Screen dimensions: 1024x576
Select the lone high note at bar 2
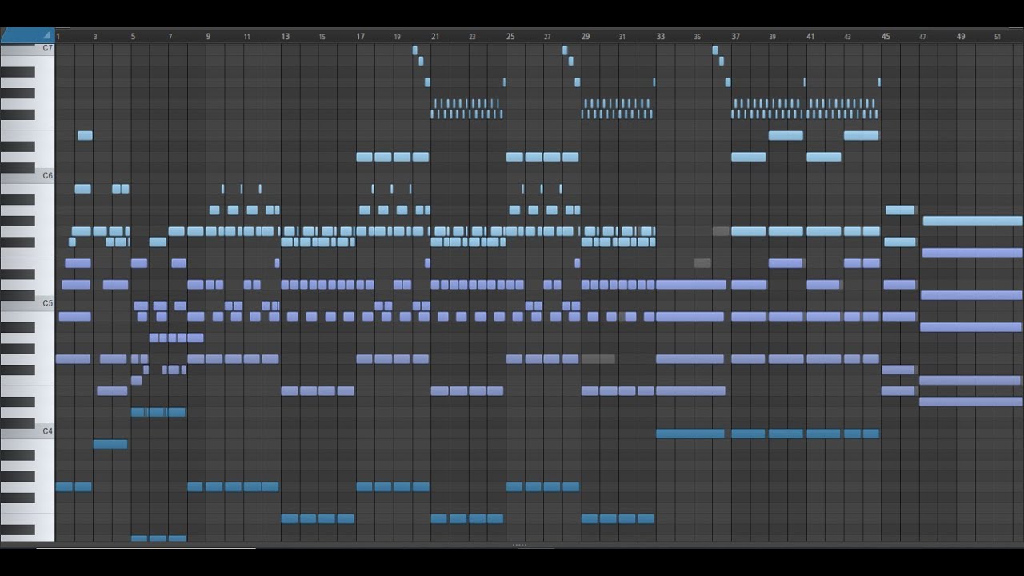86,135
